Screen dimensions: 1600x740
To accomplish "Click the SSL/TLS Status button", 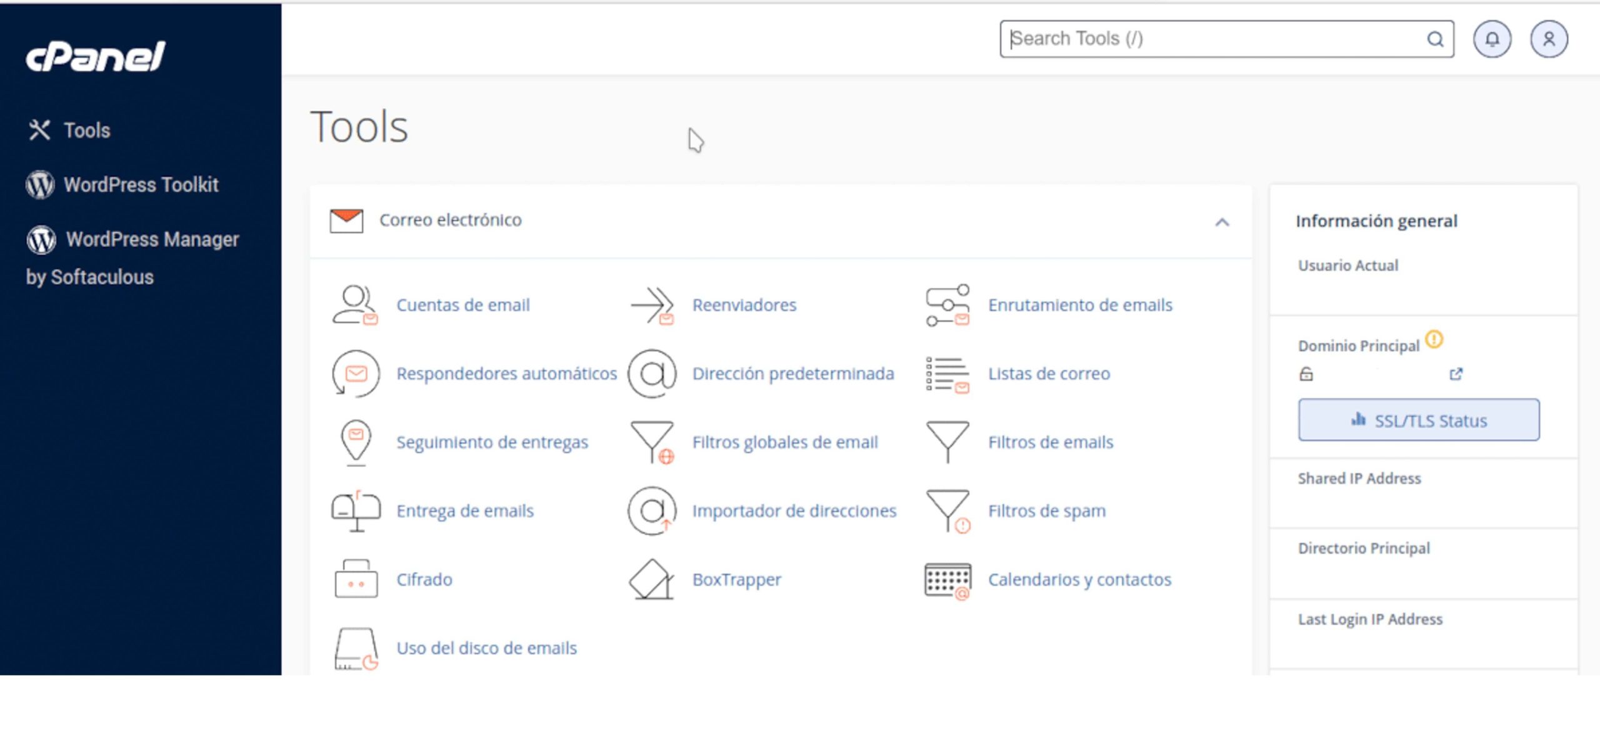I will click(1419, 420).
